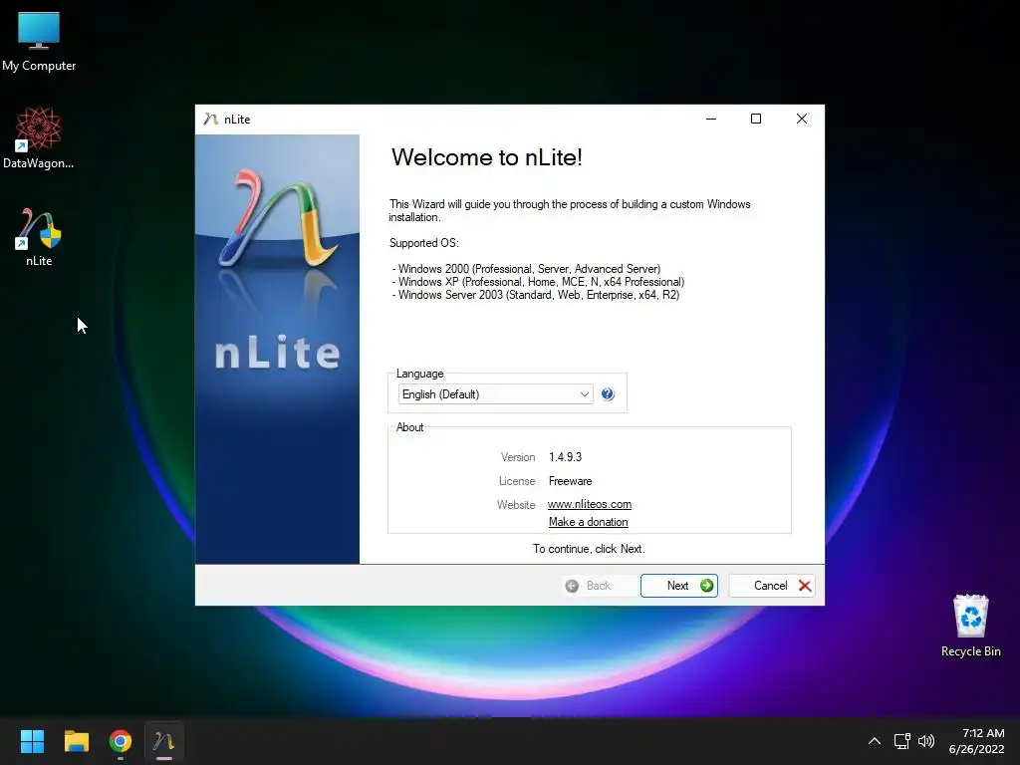Open the www.nliteos.com website link
Image resolution: width=1020 pixels, height=765 pixels.
point(590,504)
